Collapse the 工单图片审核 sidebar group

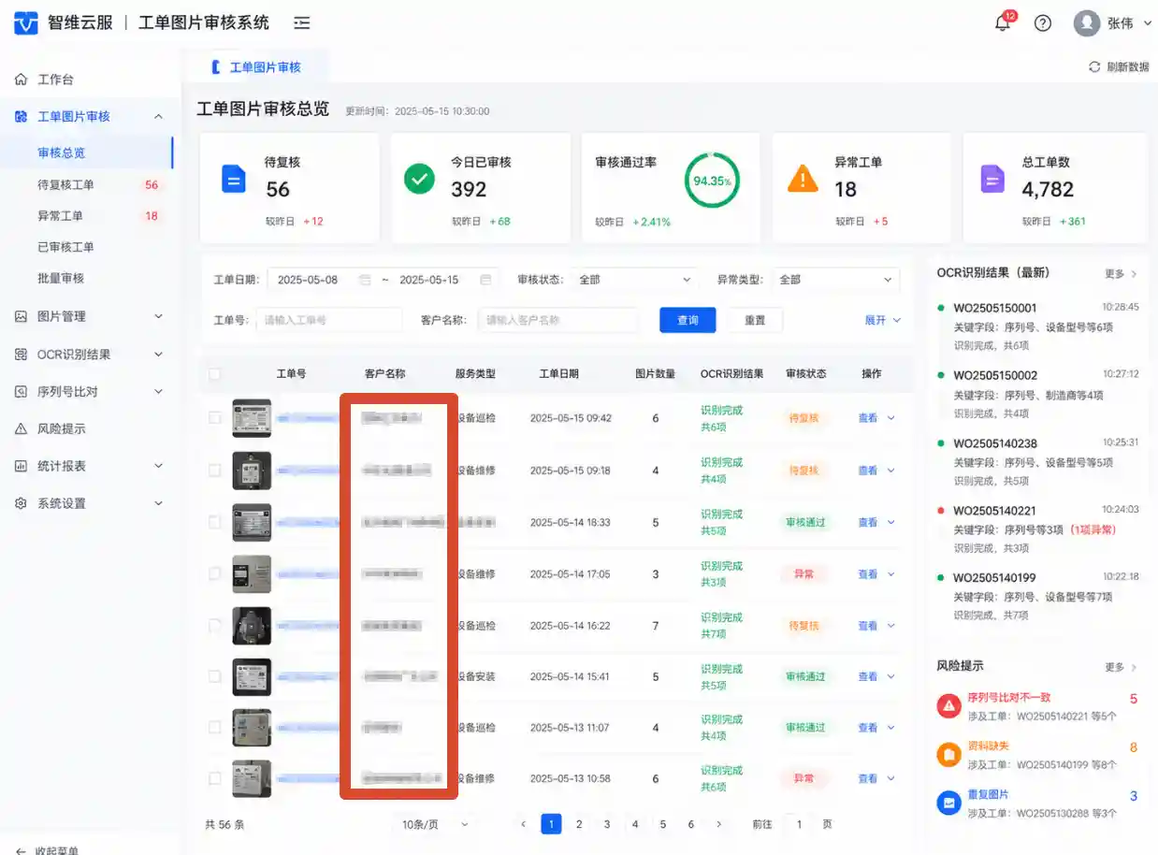[158, 116]
